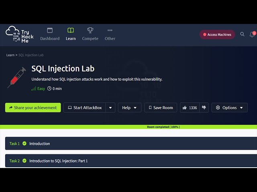The image size is (257, 192).
Task: Click the Start AttackBox button
Action: click(85, 108)
